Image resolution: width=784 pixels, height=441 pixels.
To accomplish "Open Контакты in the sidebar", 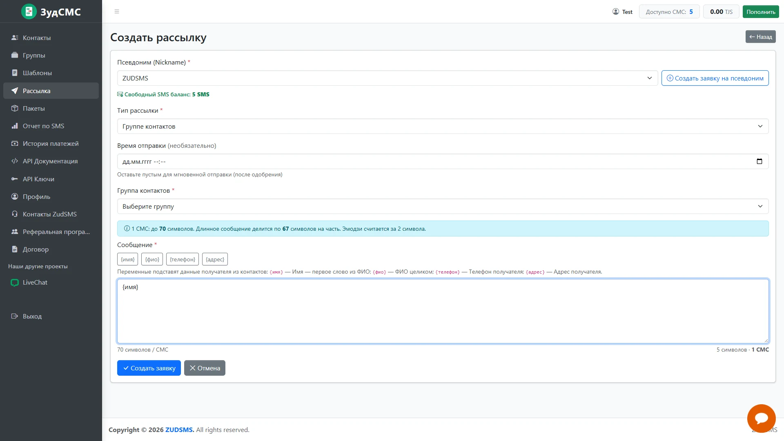I will point(51,38).
